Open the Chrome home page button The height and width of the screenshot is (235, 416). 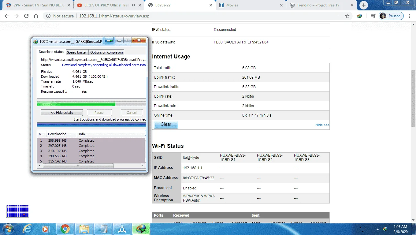click(x=36, y=16)
